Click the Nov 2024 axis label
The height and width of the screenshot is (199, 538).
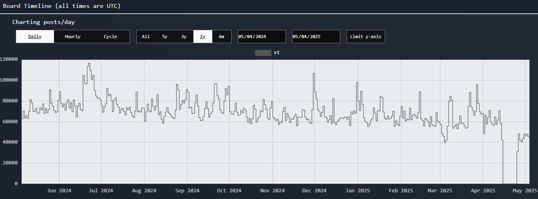click(x=273, y=191)
